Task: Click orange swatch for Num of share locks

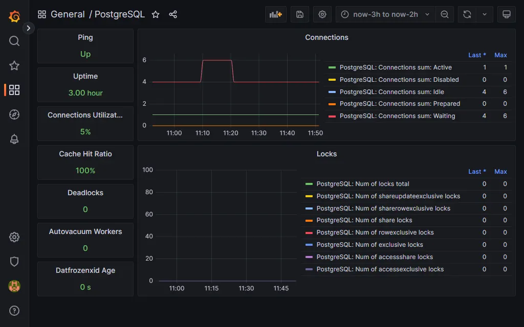Action: pyautogui.click(x=309, y=221)
